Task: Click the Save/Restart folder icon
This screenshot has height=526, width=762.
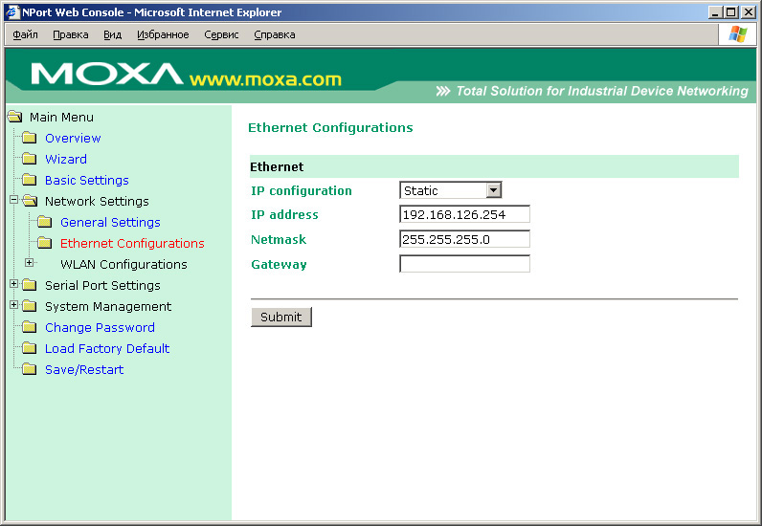Action: 29,370
